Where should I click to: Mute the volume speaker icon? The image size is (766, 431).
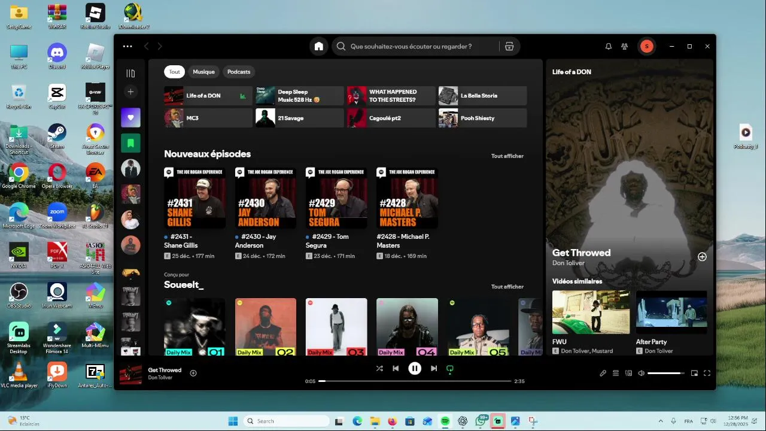(641, 373)
